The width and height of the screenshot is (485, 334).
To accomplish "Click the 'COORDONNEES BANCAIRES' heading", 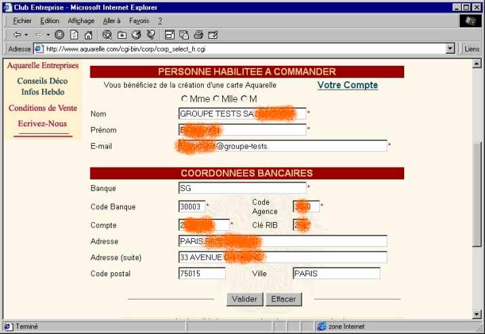I will (x=247, y=173).
